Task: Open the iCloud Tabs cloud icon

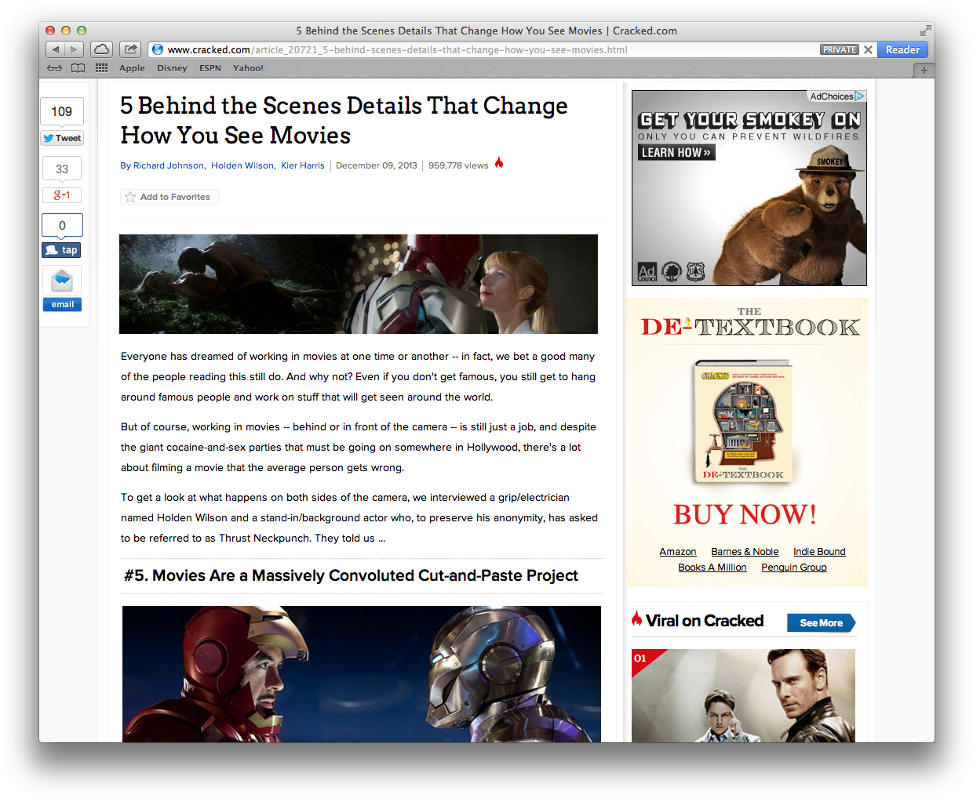Action: (x=102, y=49)
